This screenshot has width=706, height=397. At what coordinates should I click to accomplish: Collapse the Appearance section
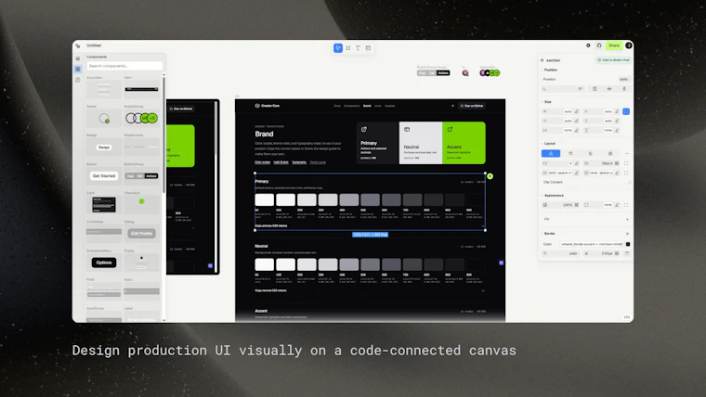click(543, 196)
